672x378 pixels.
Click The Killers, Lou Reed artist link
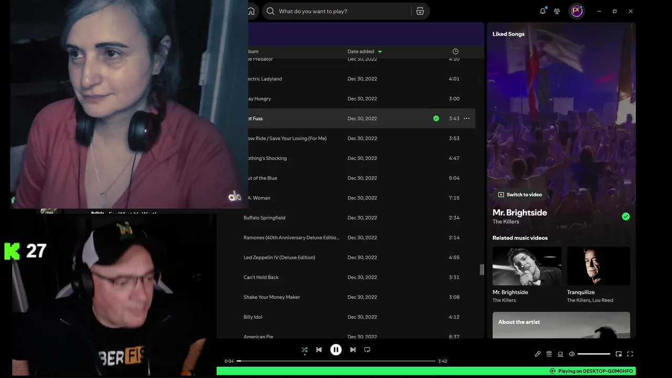point(590,300)
